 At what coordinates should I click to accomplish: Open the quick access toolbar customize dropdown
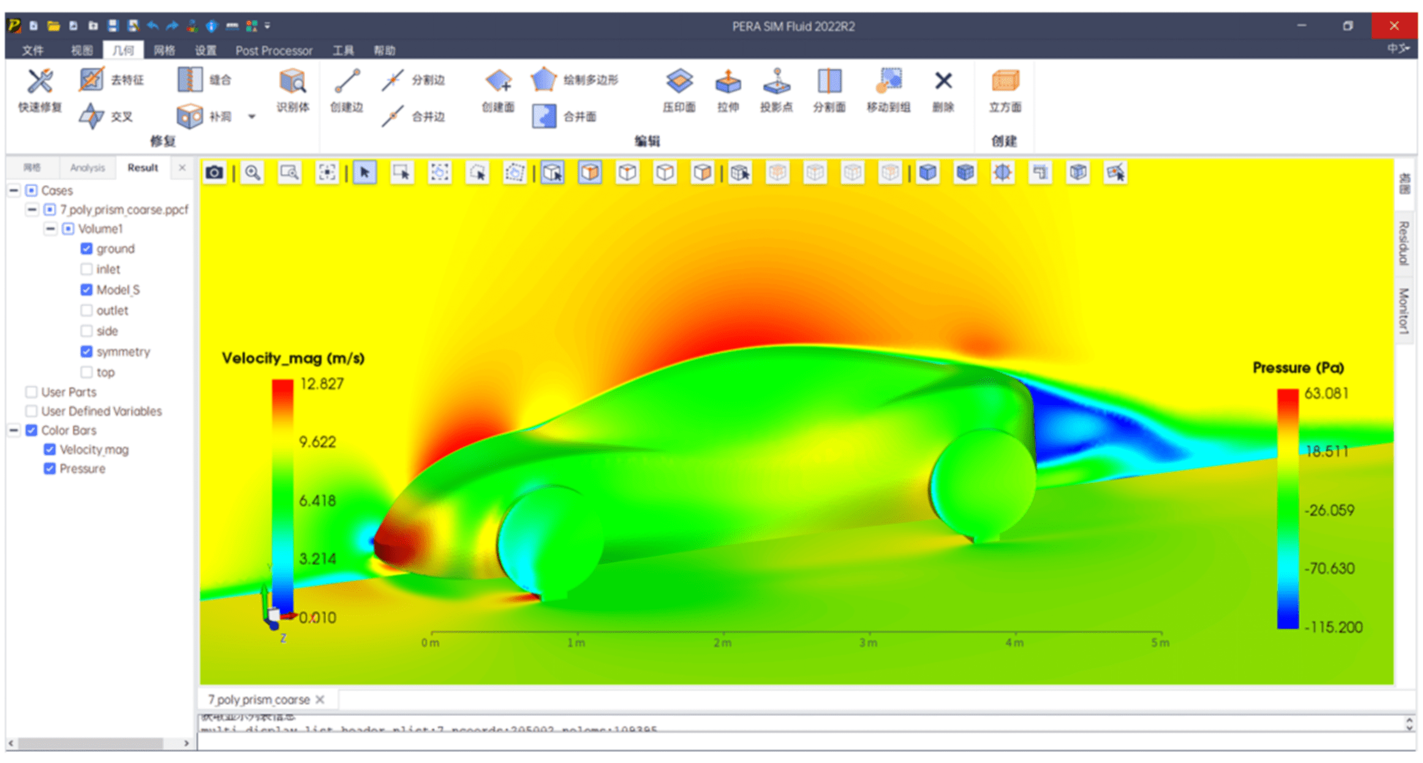coord(268,26)
